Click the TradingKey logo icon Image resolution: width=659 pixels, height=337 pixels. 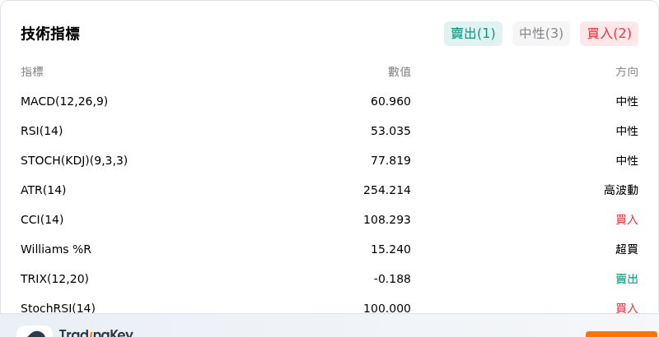coord(35,331)
